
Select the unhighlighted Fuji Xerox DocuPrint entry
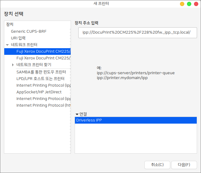43,58
